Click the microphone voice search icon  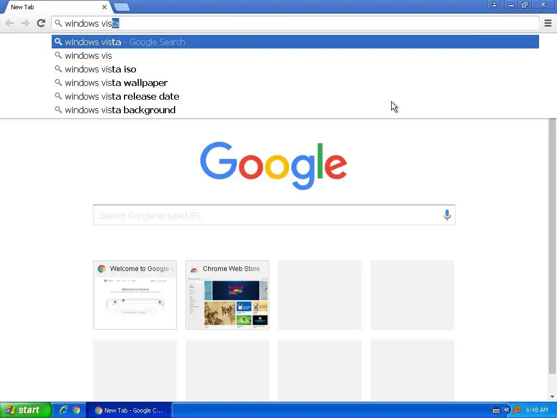[447, 214]
